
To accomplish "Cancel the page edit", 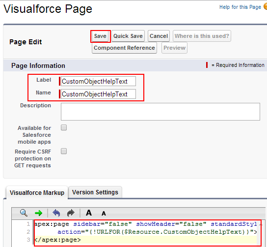I will tap(159, 36).
